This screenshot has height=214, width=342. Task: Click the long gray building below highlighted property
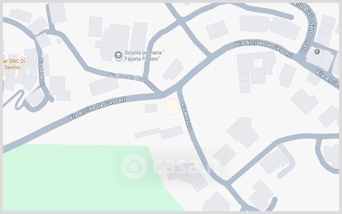159,132
